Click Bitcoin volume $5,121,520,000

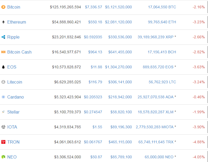pos(119,7)
